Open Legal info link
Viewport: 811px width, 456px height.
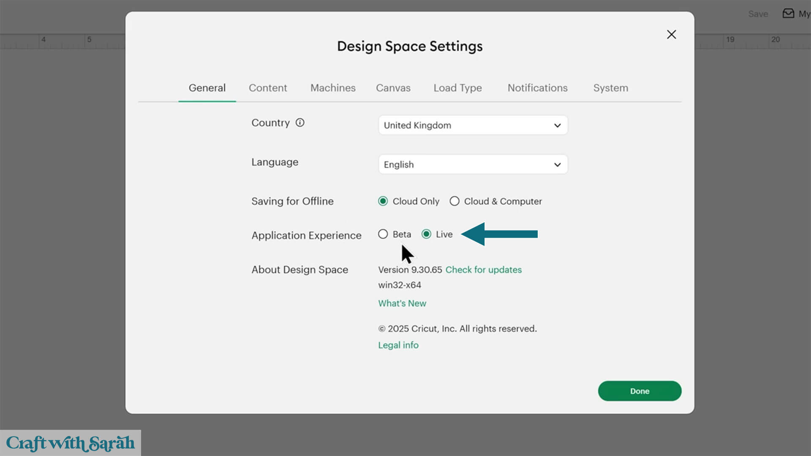[398, 345]
